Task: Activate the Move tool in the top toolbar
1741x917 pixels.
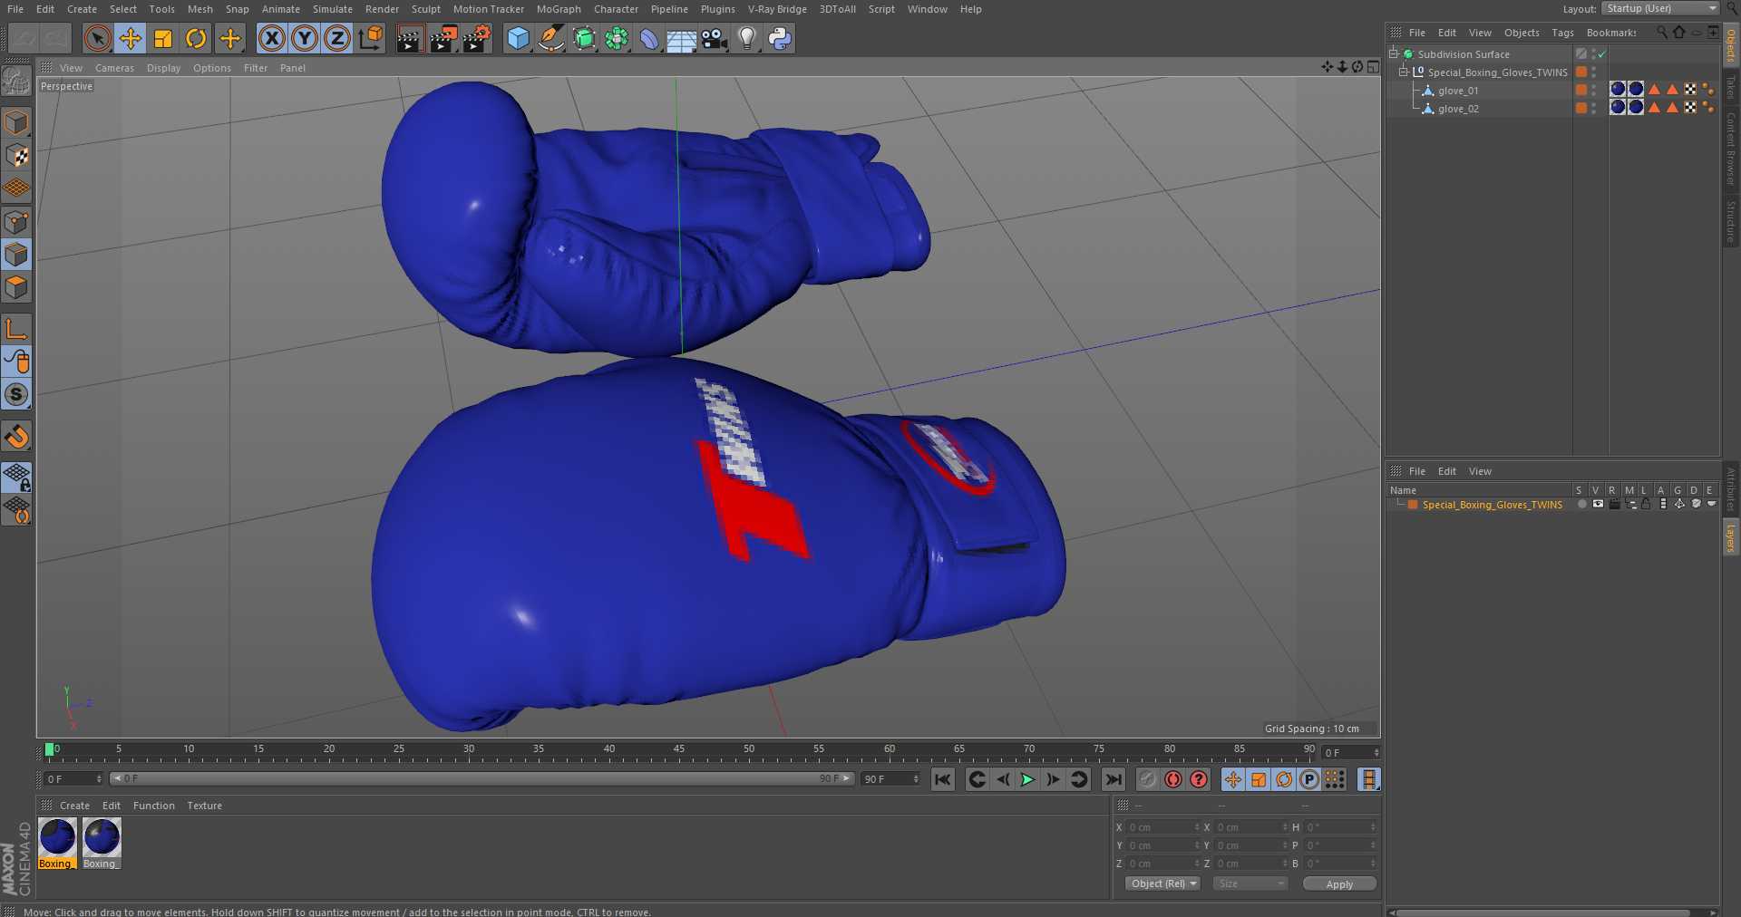Action: tap(130, 38)
